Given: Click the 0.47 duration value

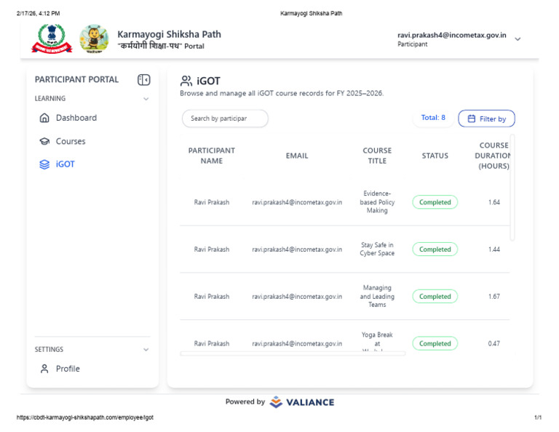Looking at the screenshot, I should coord(493,343).
